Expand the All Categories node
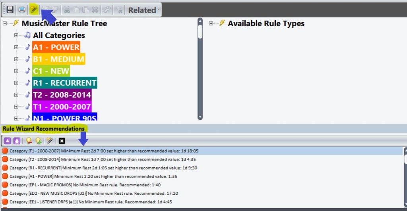 (16, 35)
